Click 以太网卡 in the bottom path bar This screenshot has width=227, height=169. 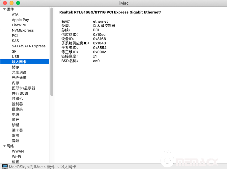pos(68,167)
